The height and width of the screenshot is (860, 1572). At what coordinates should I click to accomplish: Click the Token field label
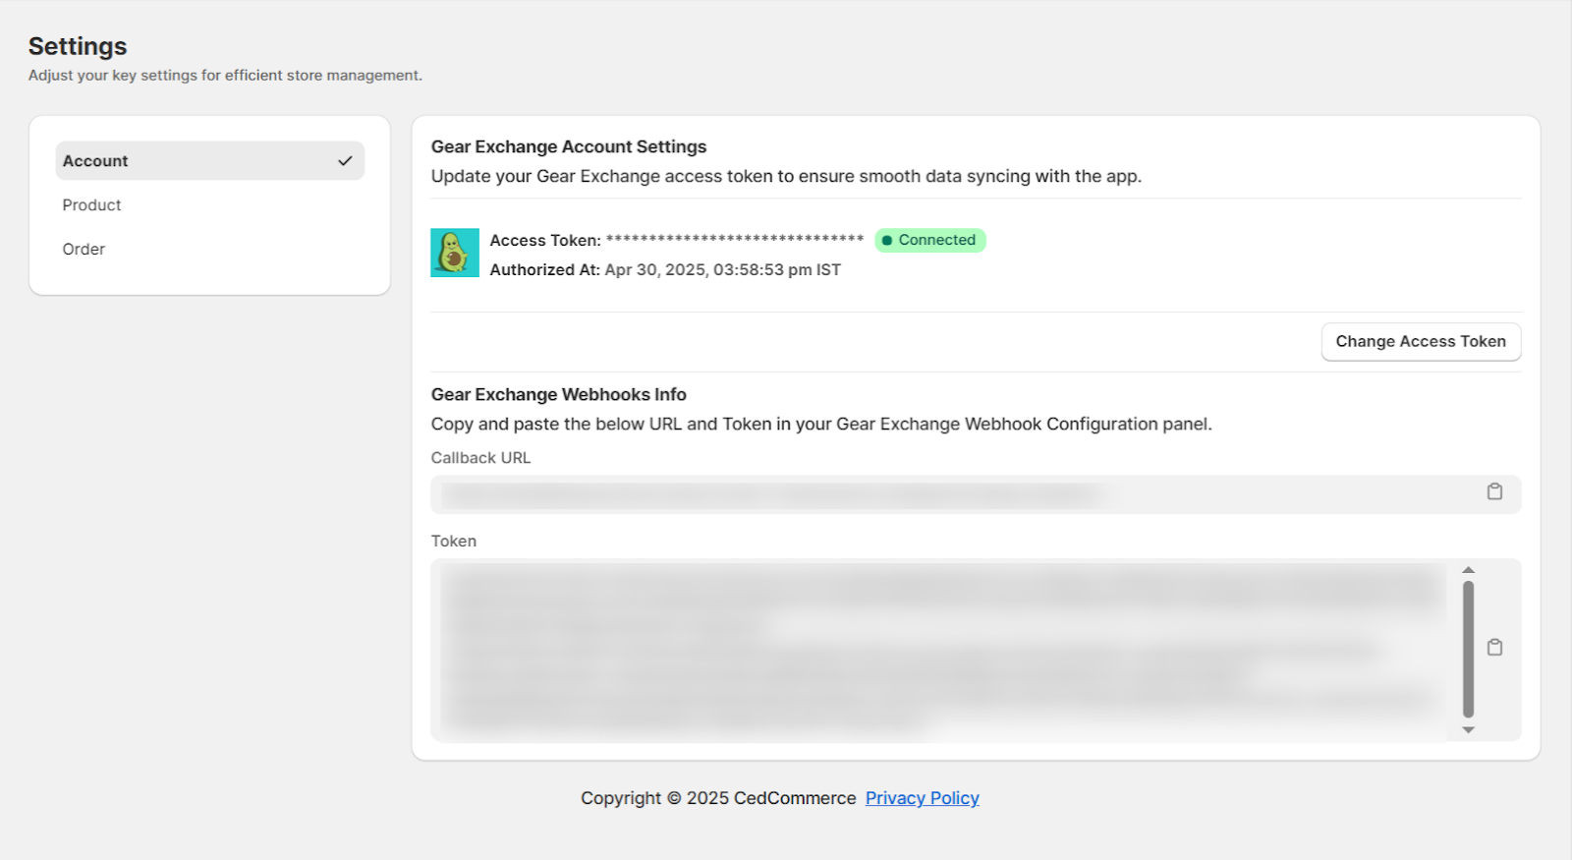(x=454, y=542)
